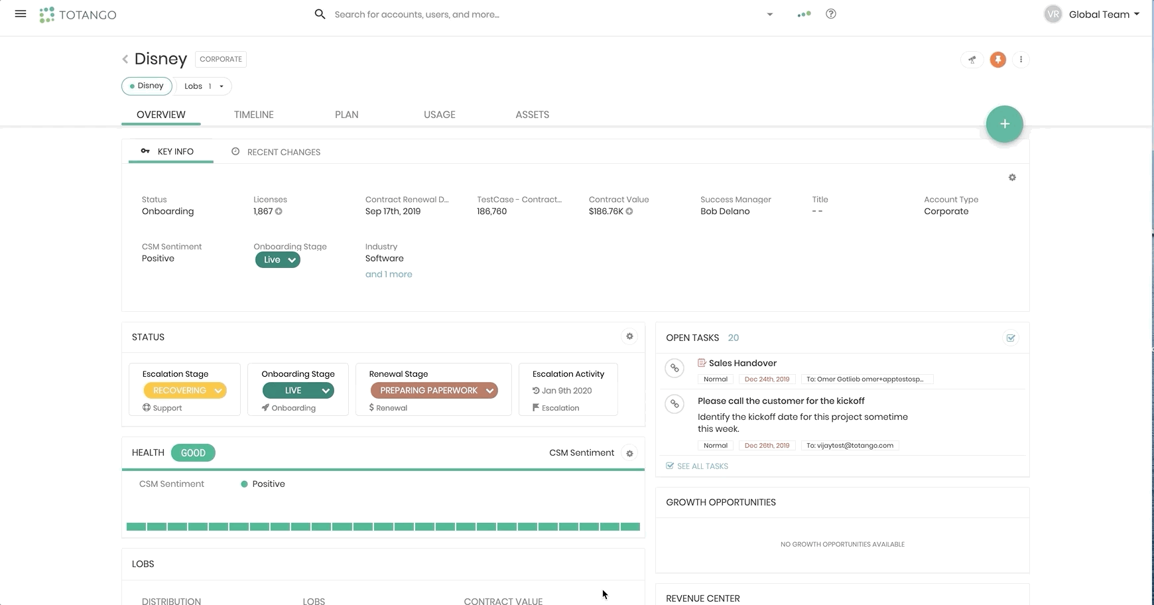Image resolution: width=1154 pixels, height=605 pixels.
Task: Select the RECENT CHANGES tab
Action: (x=276, y=152)
